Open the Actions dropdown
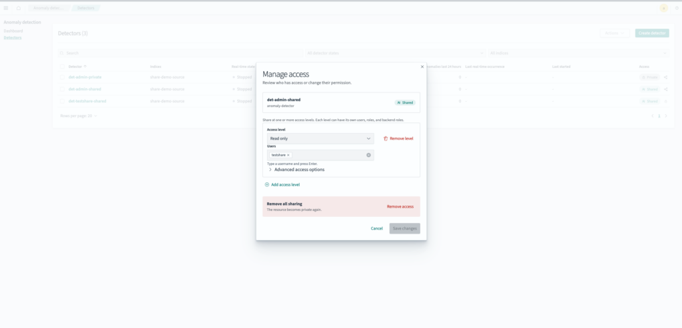The image size is (682, 328). (615, 33)
